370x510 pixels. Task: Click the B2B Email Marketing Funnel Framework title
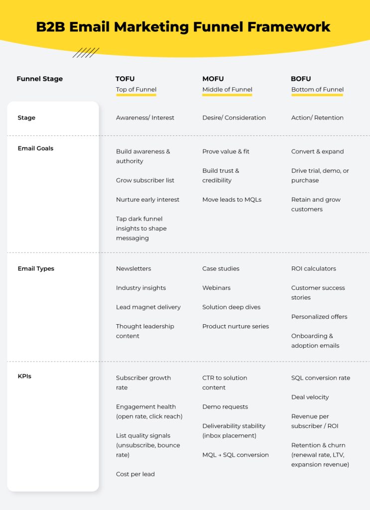[x=183, y=26]
